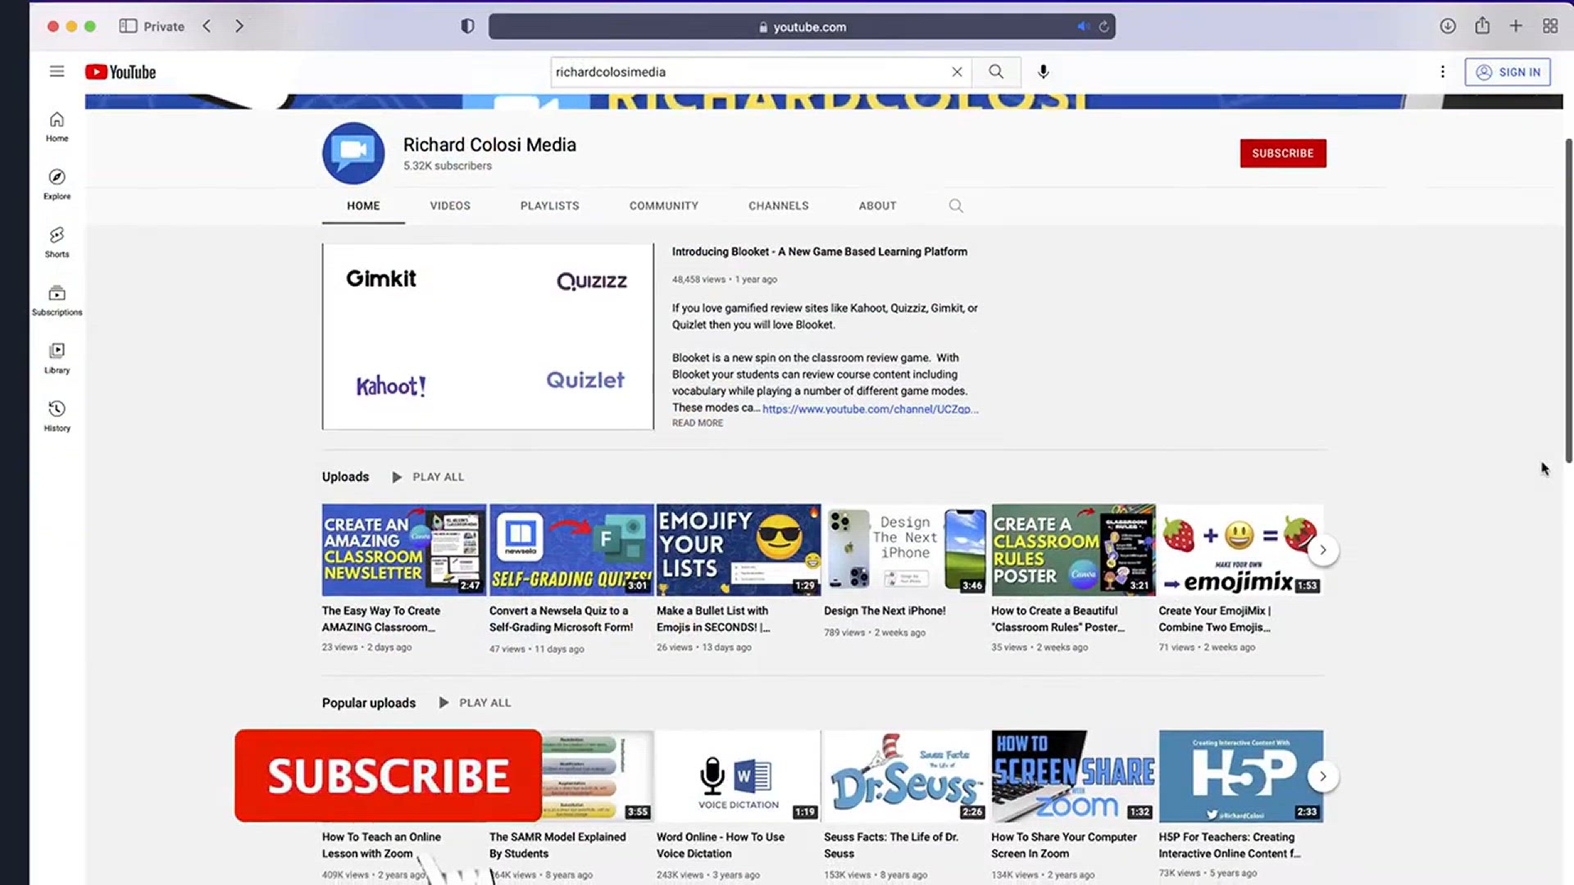The image size is (1574, 885).
Task: Open 'Create Your EmojiMix' video title
Action: (x=1215, y=619)
